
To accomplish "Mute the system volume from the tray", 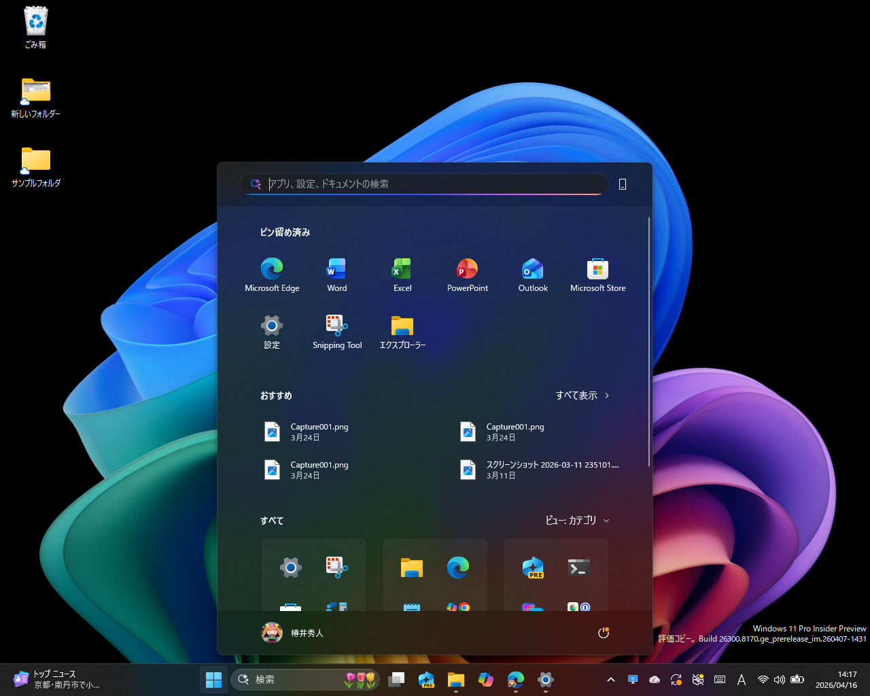I will point(780,678).
